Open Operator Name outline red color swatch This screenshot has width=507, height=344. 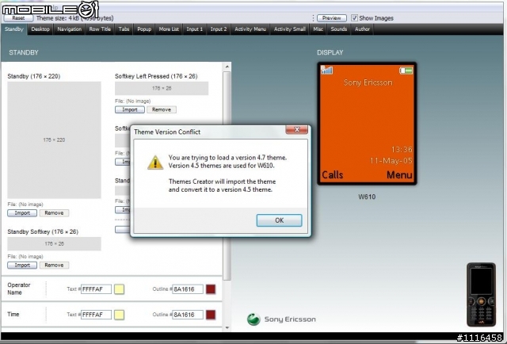pos(211,289)
